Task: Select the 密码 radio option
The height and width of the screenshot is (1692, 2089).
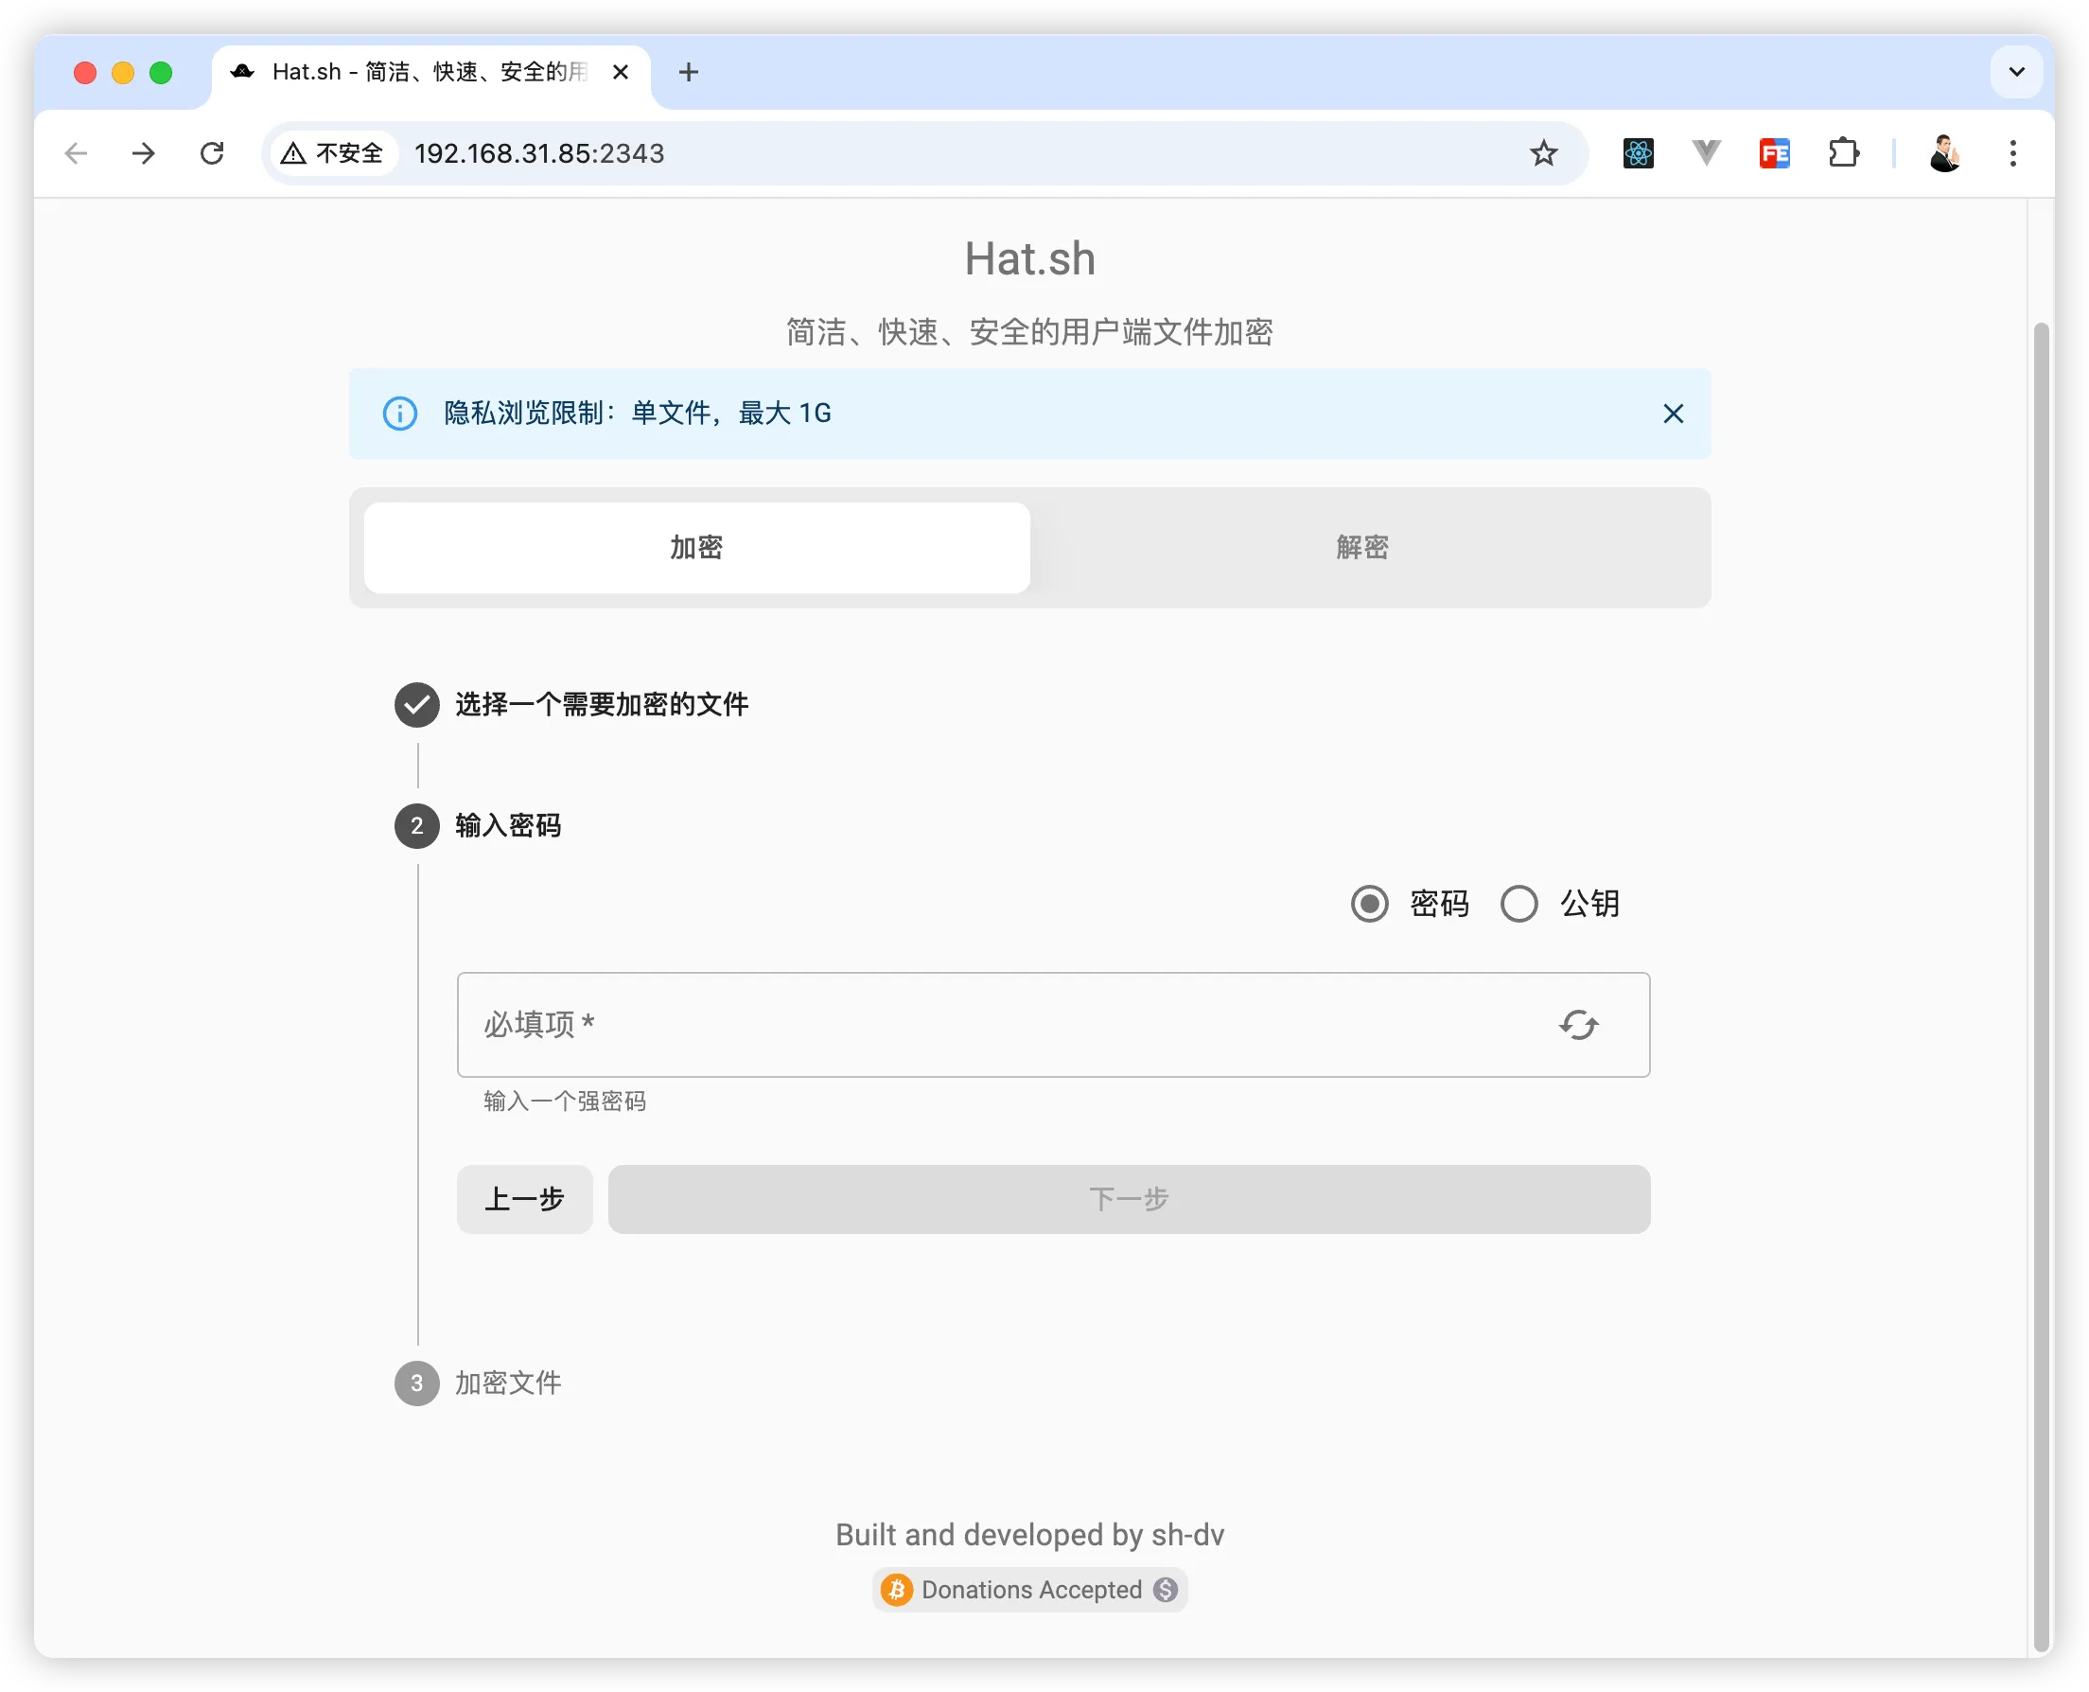Action: [1369, 905]
